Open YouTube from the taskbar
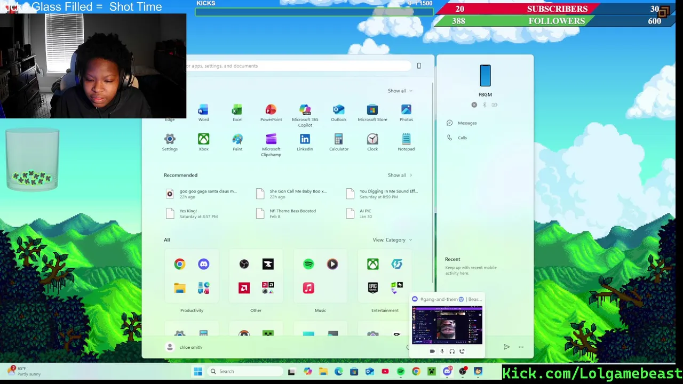The width and height of the screenshot is (683, 384). pyautogui.click(x=385, y=371)
